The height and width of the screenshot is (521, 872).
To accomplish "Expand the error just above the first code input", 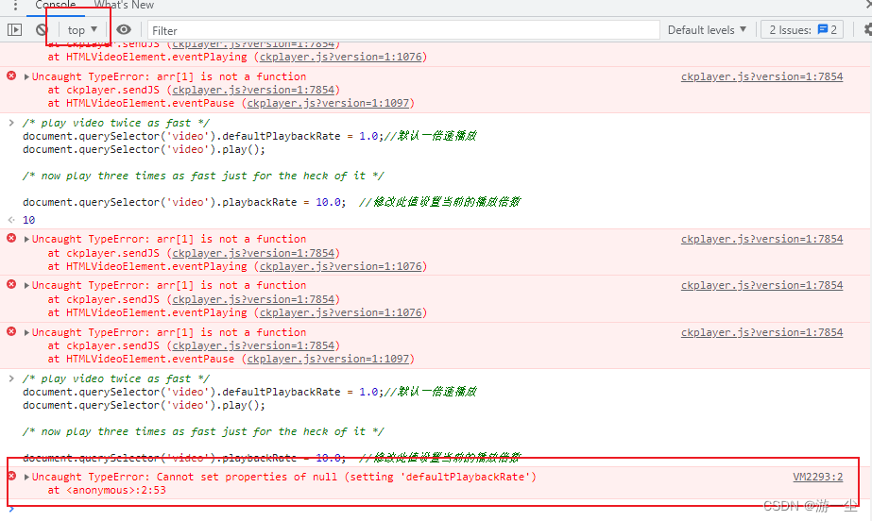I will pos(26,77).
